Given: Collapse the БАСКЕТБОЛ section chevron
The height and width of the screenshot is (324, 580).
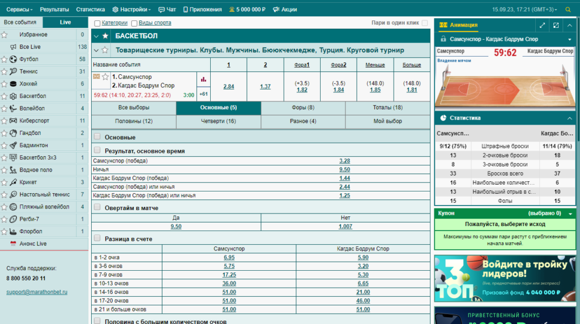Looking at the screenshot, I should (96, 36).
